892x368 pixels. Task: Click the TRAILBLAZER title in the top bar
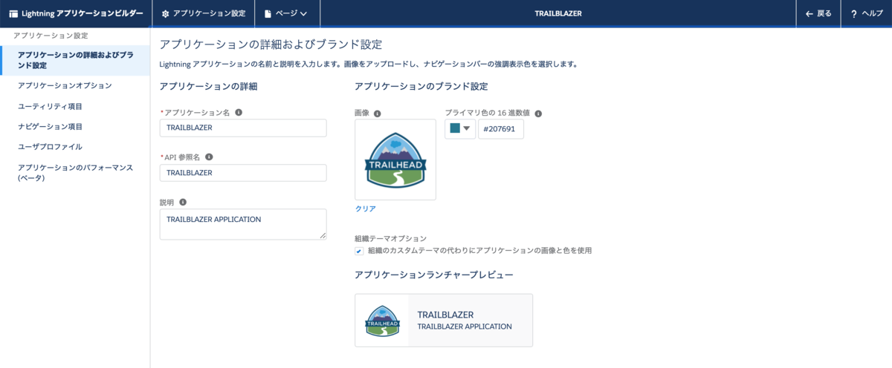[558, 13]
